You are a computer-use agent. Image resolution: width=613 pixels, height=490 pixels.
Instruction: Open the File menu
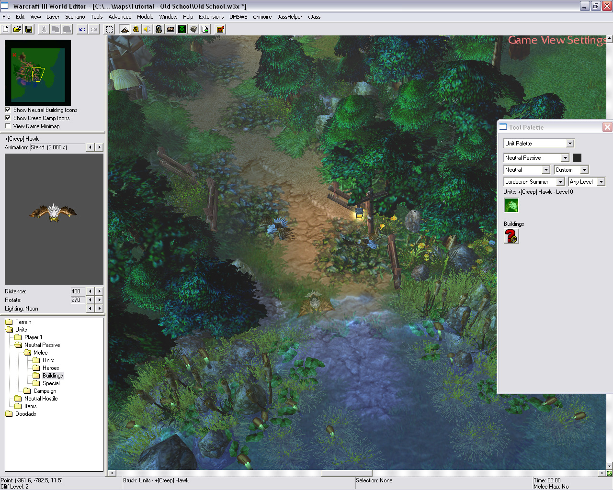pyautogui.click(x=6, y=17)
